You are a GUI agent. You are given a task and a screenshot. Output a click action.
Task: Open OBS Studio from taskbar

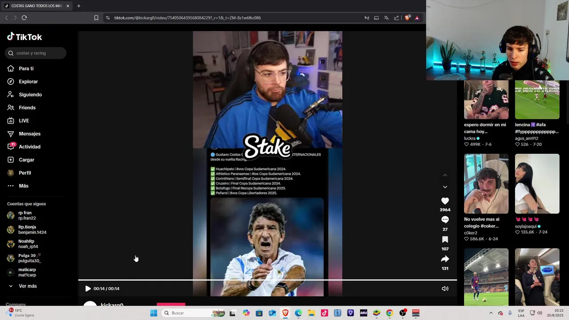click(x=403, y=313)
